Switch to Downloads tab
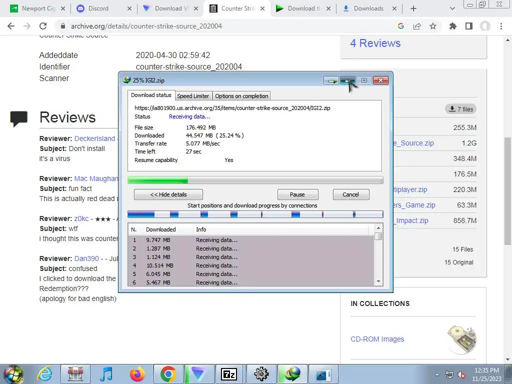The height and width of the screenshot is (384, 512). point(368,8)
